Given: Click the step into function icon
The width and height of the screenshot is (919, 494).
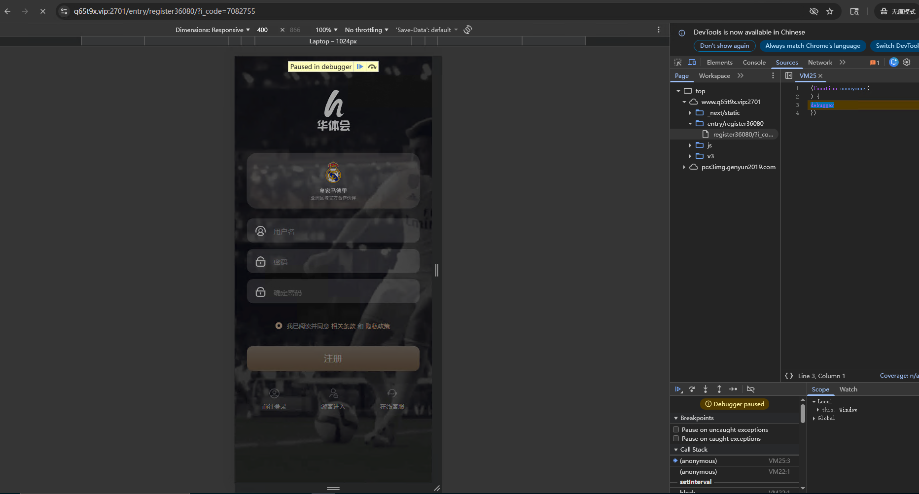Looking at the screenshot, I should point(706,389).
